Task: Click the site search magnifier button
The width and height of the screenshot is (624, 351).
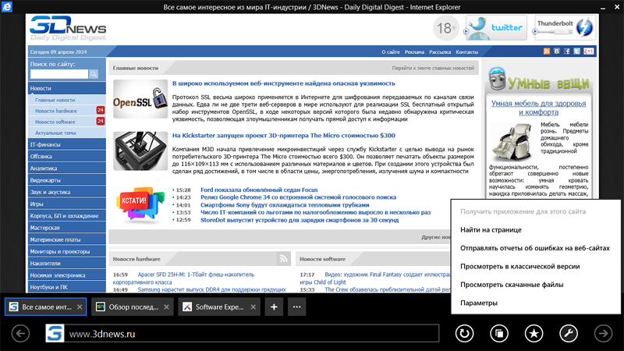Action: click(94, 74)
